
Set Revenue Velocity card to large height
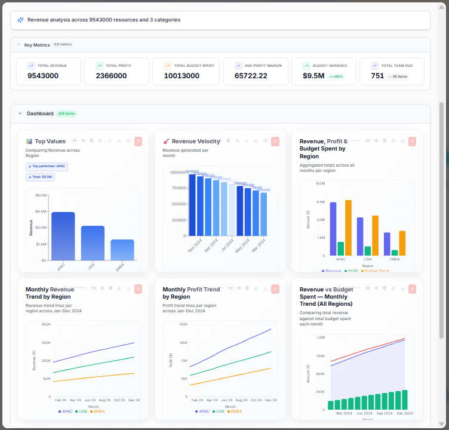228,141
